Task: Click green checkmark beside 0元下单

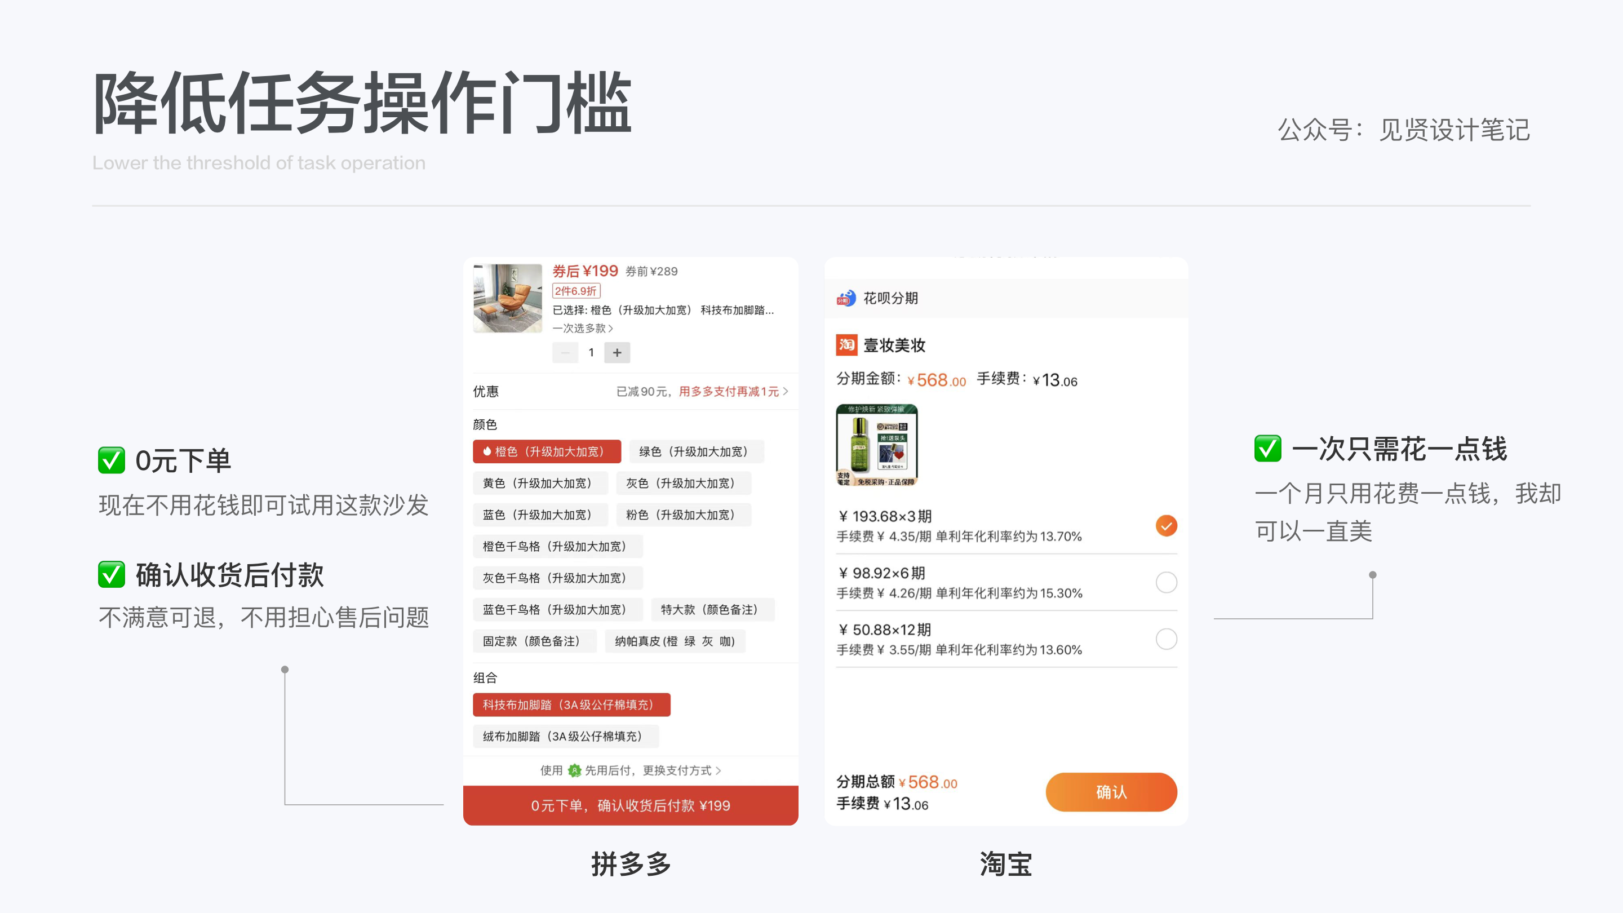Action: (x=112, y=460)
